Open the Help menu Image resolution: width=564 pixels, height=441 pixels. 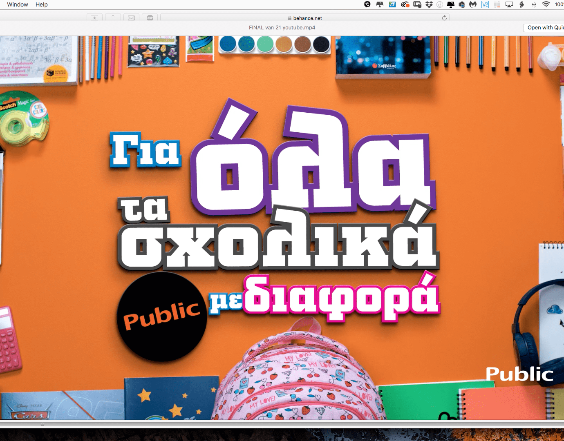click(42, 4)
